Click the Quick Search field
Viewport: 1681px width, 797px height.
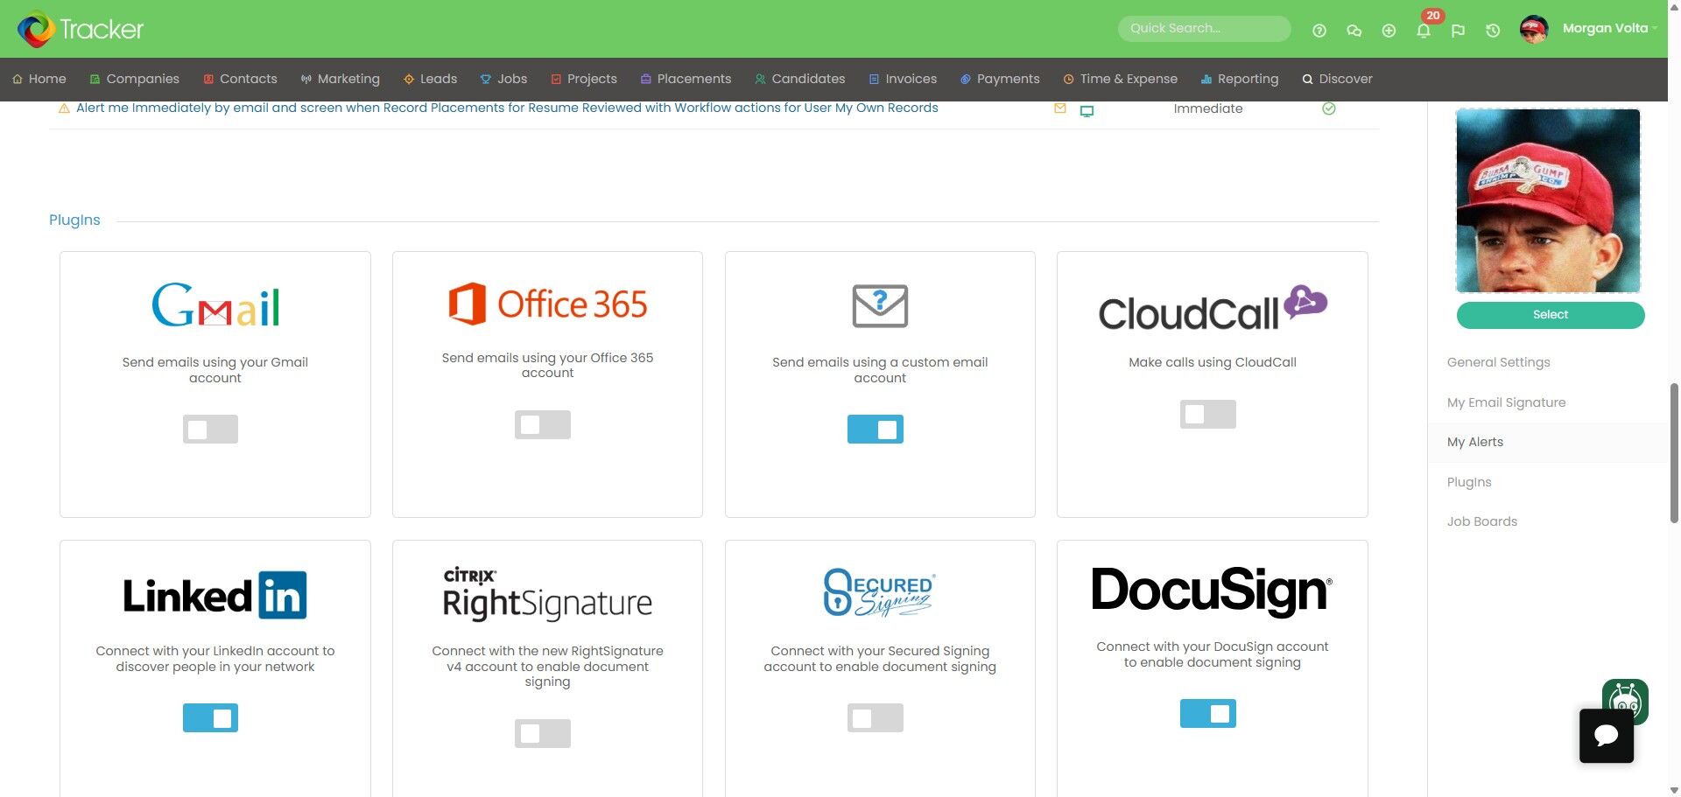click(x=1205, y=29)
